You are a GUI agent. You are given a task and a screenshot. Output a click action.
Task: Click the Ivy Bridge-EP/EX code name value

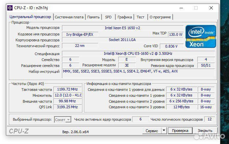(80, 34)
